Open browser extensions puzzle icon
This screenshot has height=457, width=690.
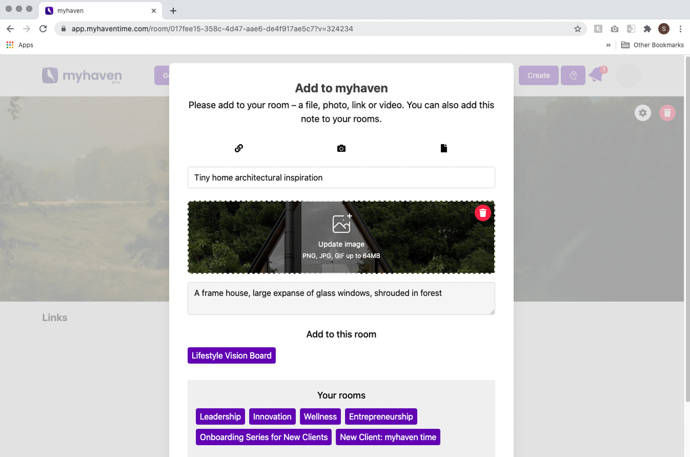(647, 29)
